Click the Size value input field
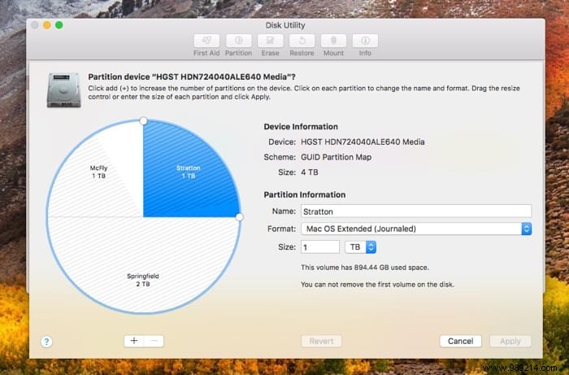This screenshot has height=375, width=569. click(x=320, y=247)
